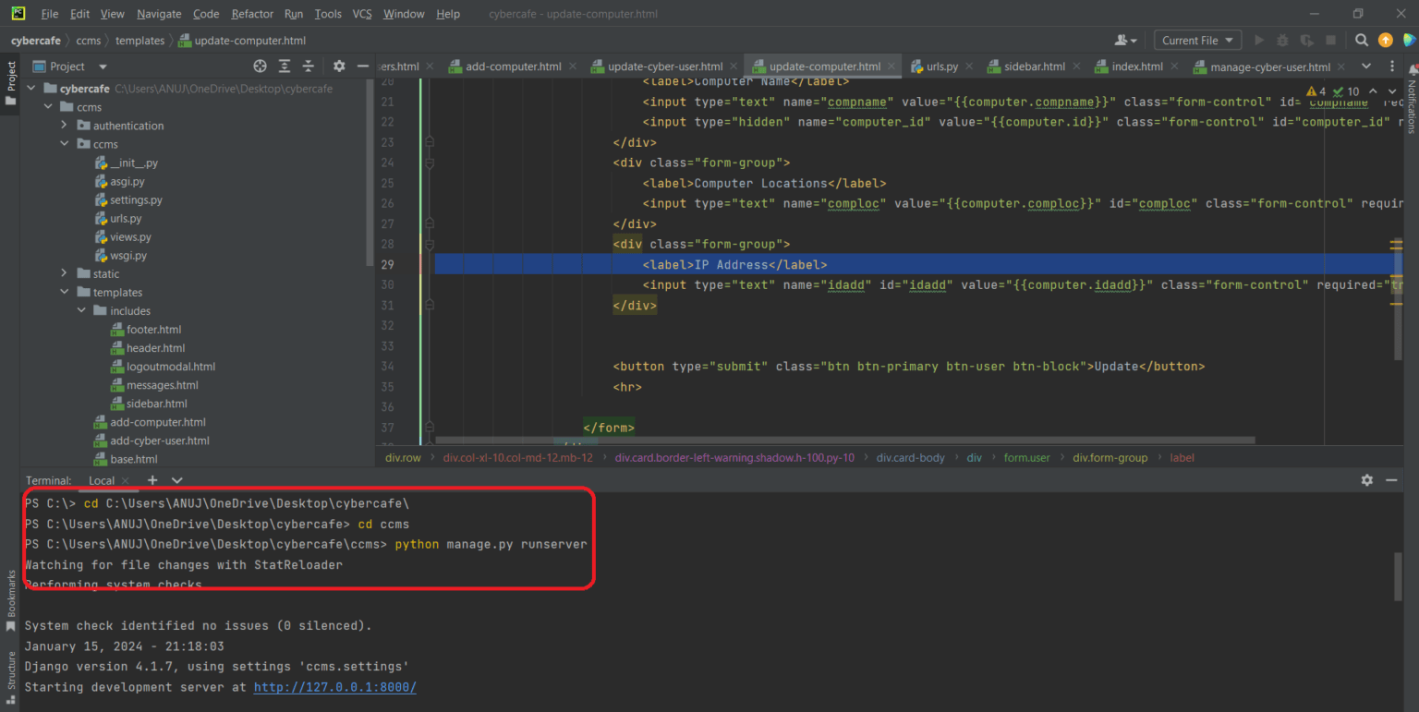Open the Refactor menu

pos(252,14)
